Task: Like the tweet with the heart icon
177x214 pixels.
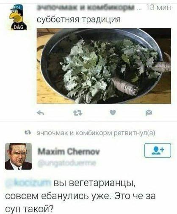Action: (x=113, y=113)
